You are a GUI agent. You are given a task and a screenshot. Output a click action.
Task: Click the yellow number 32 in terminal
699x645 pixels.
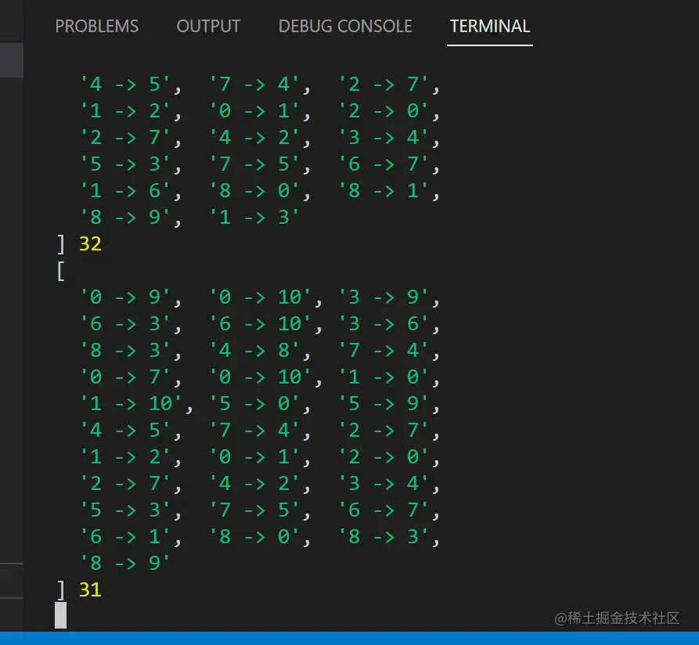[90, 243]
